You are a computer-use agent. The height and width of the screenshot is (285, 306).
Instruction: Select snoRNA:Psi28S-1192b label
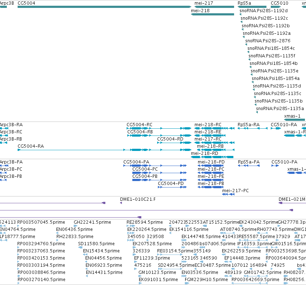pyautogui.click(x=266, y=26)
